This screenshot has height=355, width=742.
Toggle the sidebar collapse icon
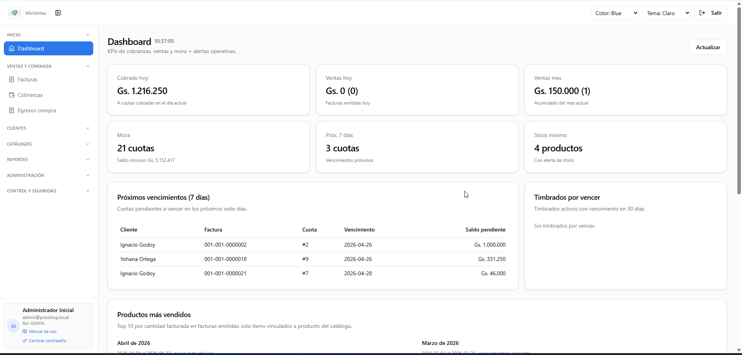(x=58, y=13)
